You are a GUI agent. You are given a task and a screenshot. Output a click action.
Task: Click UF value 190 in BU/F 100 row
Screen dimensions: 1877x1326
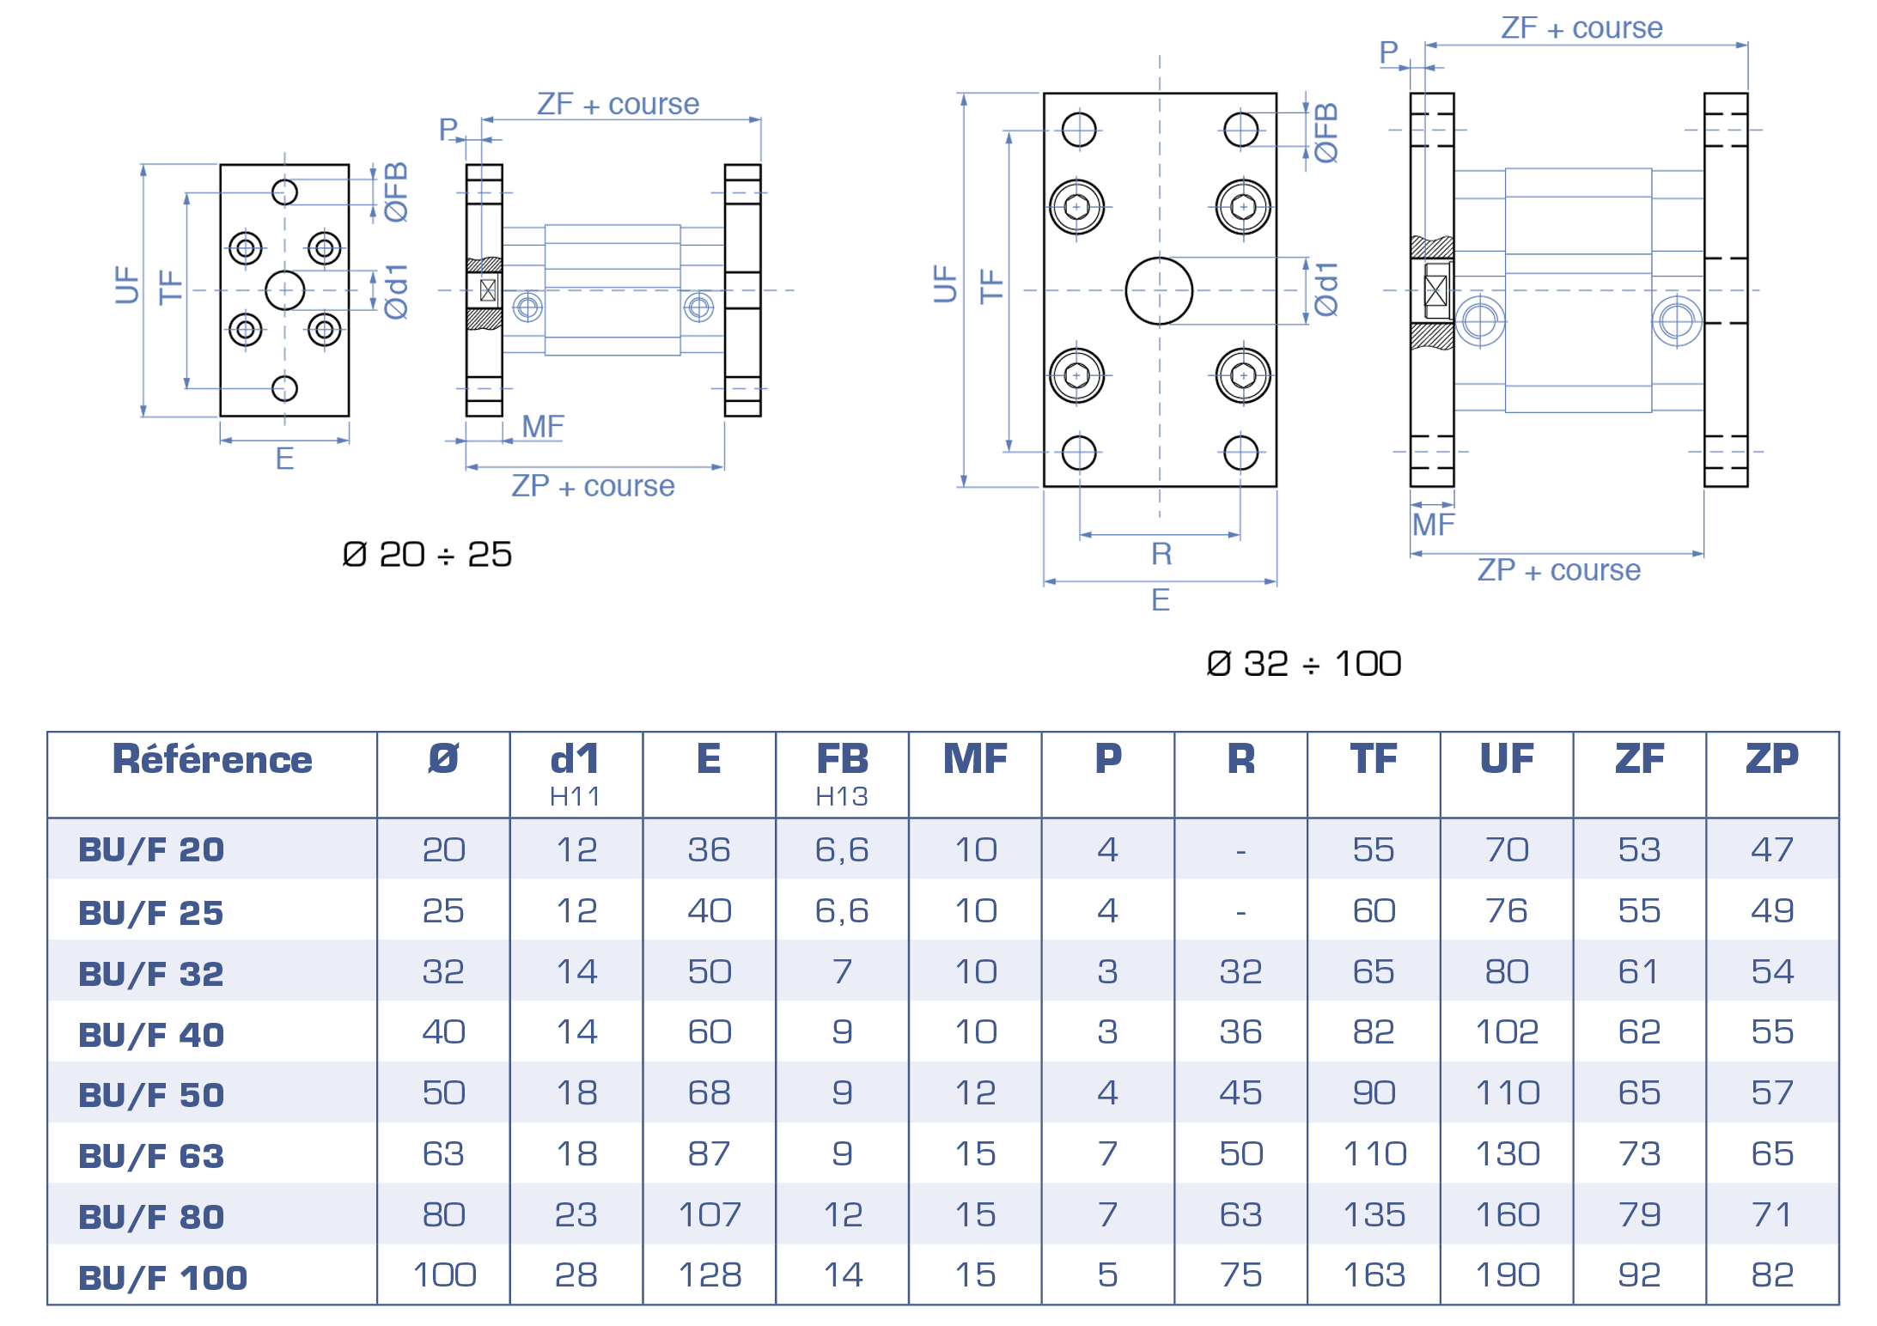click(1507, 1274)
